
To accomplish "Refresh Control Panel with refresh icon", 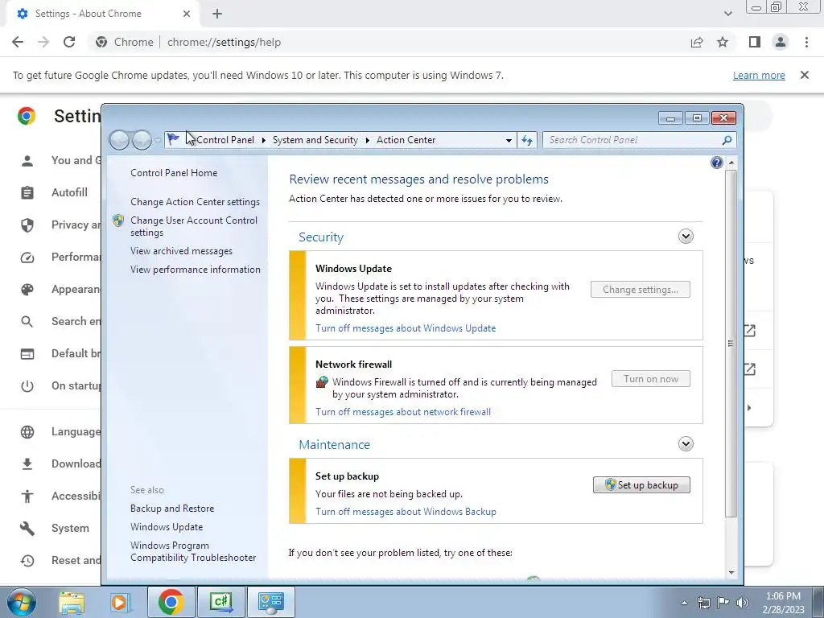I will 527,140.
